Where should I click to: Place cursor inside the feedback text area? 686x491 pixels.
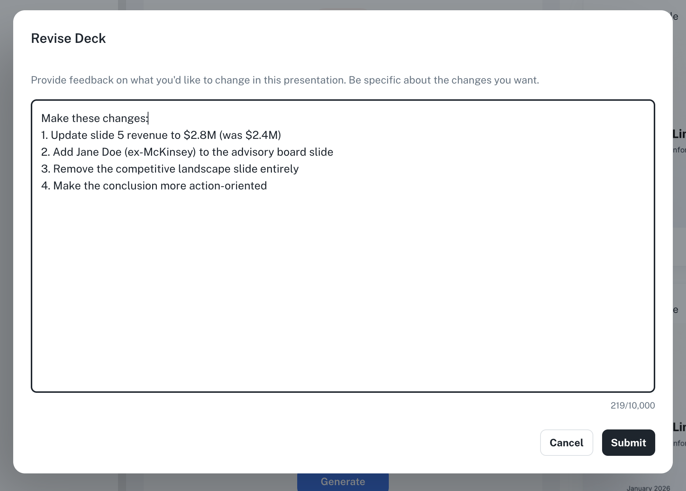point(330,256)
